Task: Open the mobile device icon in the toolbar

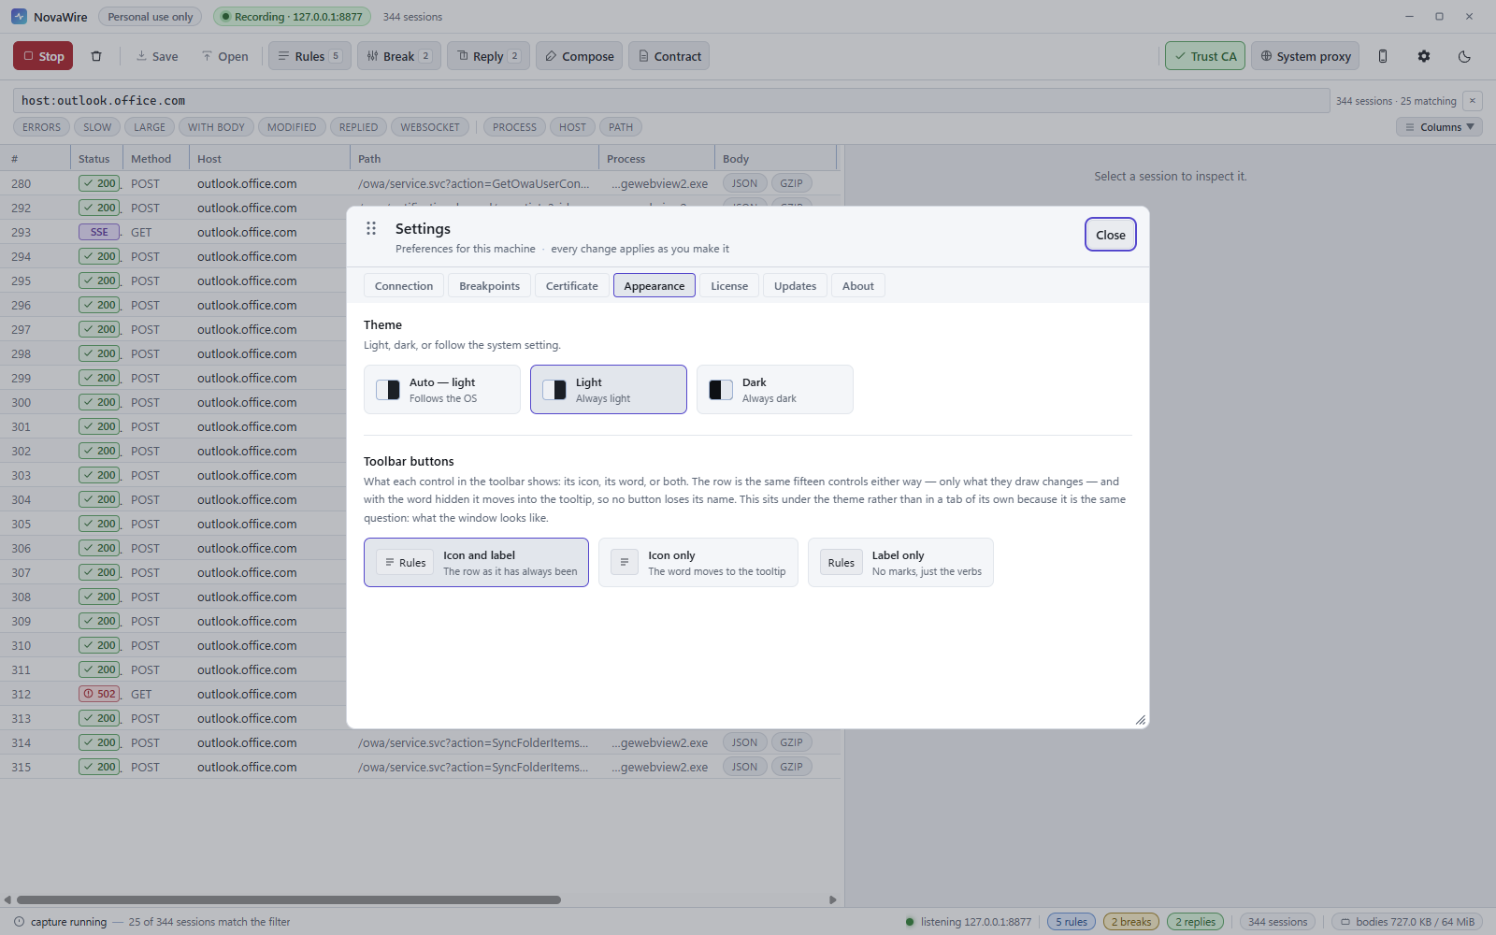Action: [1383, 56]
